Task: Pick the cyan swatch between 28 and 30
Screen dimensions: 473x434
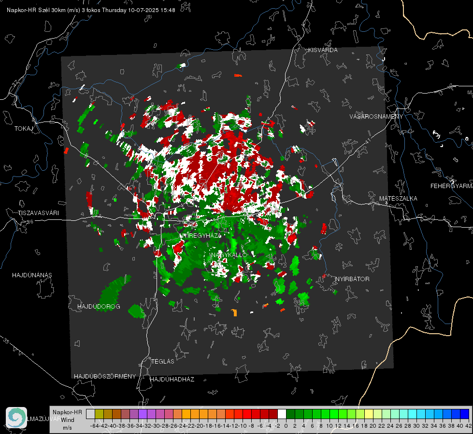Action: (412, 414)
